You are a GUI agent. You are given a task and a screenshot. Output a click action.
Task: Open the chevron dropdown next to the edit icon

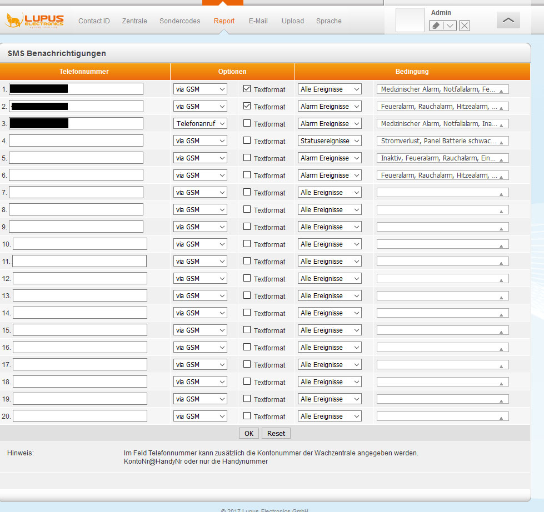[450, 26]
